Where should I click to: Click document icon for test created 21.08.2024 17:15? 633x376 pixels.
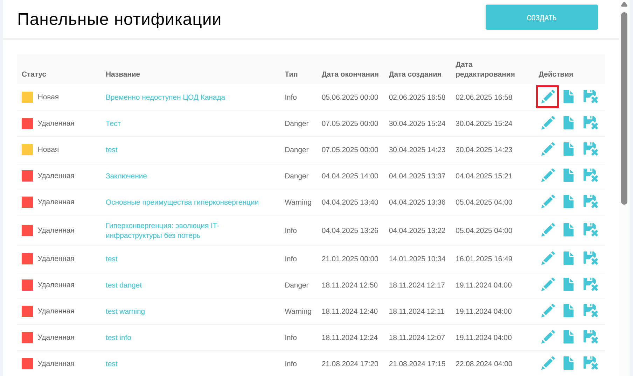click(569, 363)
